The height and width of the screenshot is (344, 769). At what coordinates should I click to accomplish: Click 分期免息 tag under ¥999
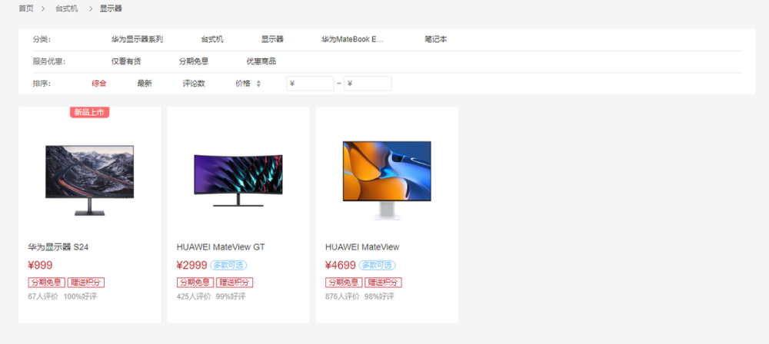(x=47, y=283)
